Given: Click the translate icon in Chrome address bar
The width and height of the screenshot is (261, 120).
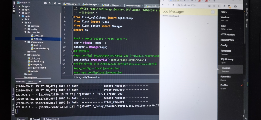Looking at the screenshot, I should [x=209, y=6].
